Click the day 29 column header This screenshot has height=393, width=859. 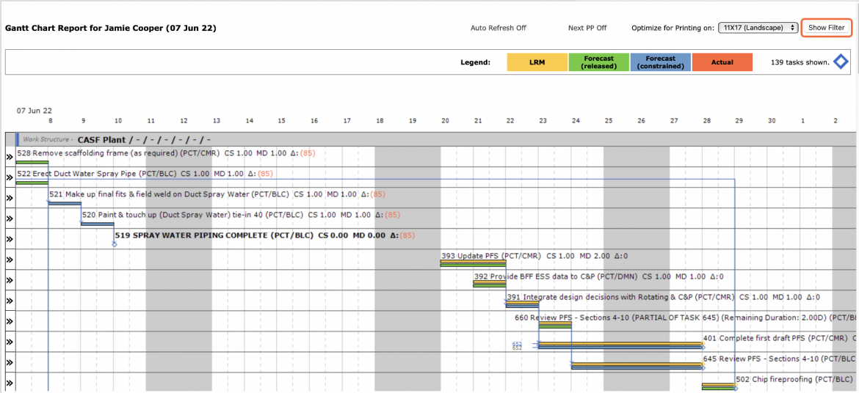coord(739,120)
